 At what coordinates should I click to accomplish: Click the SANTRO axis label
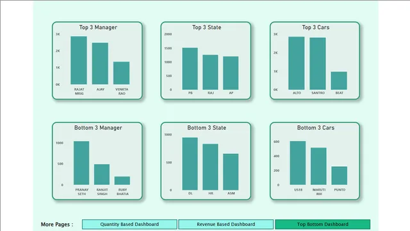pyautogui.click(x=318, y=93)
